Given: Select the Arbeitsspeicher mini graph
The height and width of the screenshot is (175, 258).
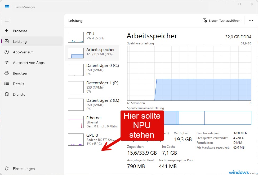Looking at the screenshot, I should [x=76, y=53].
